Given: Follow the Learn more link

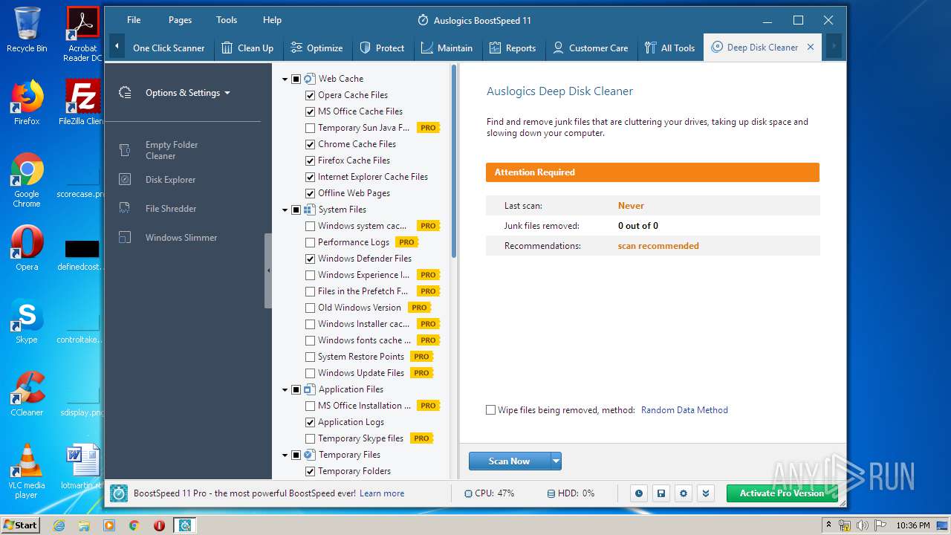Looking at the screenshot, I should click(x=382, y=493).
